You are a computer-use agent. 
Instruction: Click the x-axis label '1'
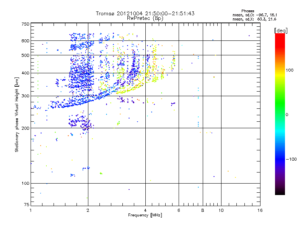[31, 210]
